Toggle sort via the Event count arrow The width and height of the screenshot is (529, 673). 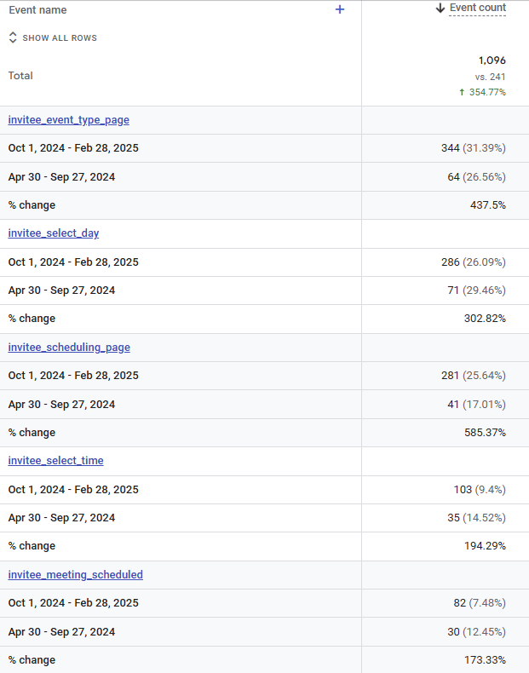click(x=440, y=8)
